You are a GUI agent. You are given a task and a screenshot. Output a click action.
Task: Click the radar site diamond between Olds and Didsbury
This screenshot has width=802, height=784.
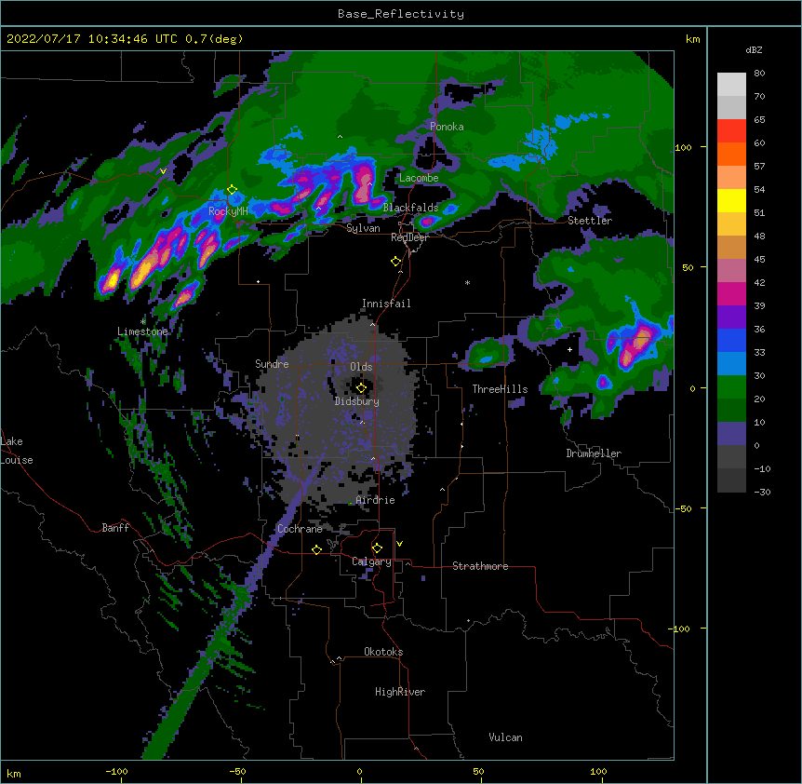pyautogui.click(x=361, y=388)
